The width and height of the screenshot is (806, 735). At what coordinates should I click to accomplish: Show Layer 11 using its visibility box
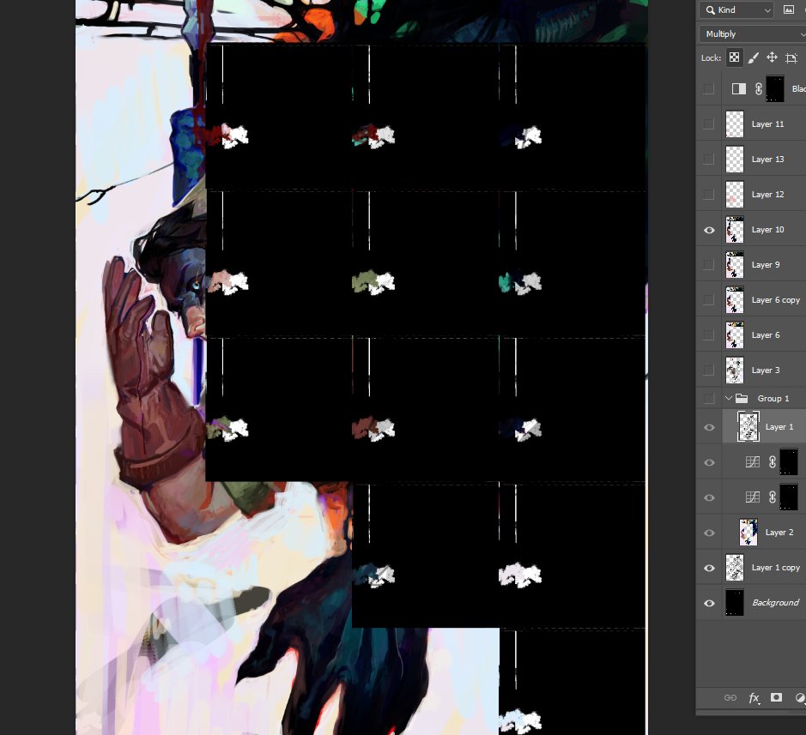pos(709,124)
